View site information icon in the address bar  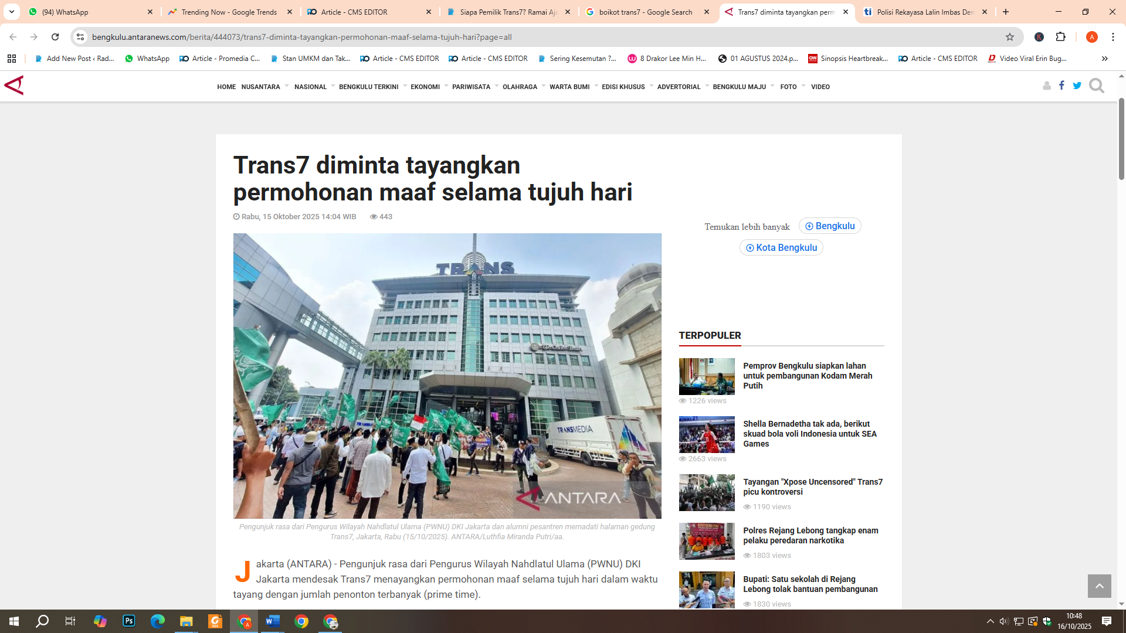(x=80, y=37)
